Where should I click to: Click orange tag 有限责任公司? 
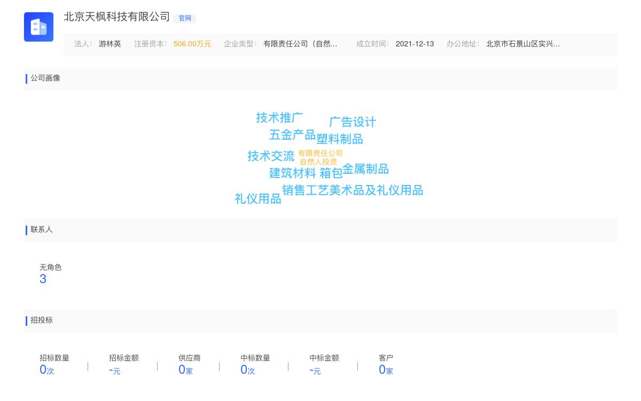point(320,154)
